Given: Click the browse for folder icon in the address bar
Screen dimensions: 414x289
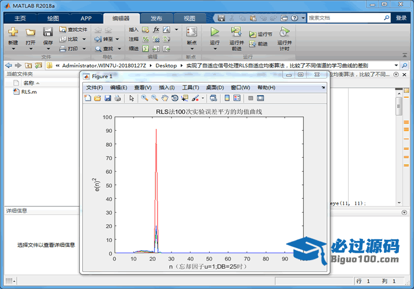Looking at the screenshot, I should 39,65.
